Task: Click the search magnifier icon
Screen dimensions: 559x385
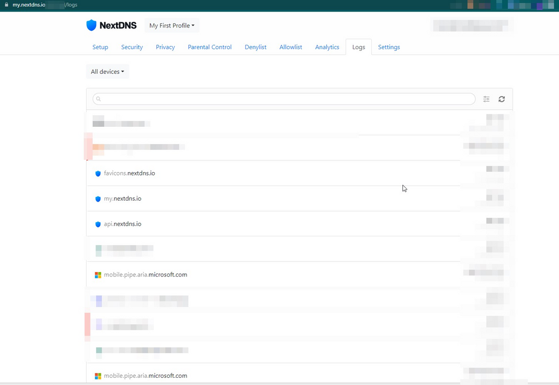Action: point(98,99)
